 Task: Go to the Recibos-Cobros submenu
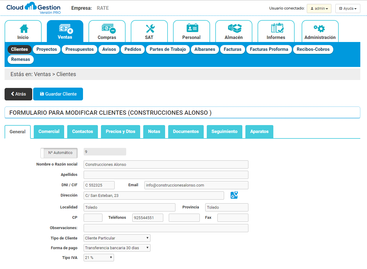click(313, 49)
